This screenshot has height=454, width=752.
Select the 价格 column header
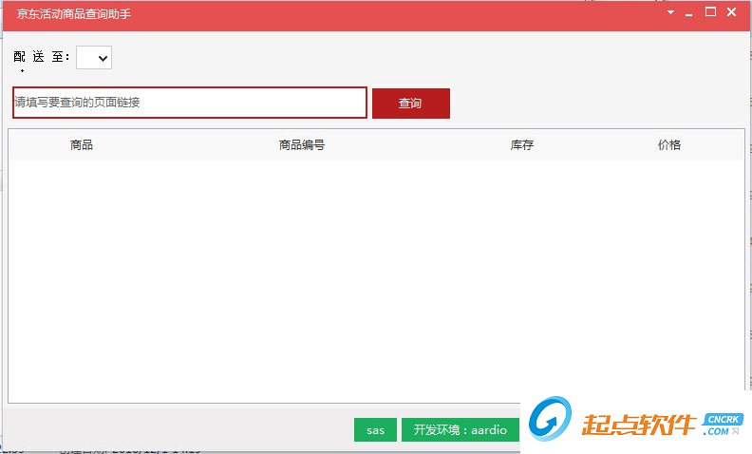click(x=669, y=145)
